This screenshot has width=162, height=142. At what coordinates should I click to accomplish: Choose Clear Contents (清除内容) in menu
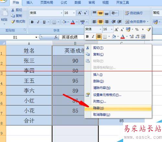118,88
